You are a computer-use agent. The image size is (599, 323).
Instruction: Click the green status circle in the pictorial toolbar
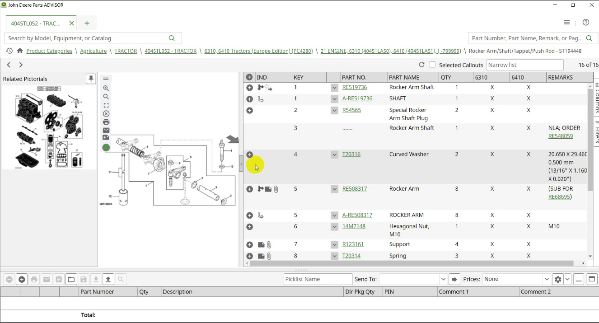pos(106,147)
